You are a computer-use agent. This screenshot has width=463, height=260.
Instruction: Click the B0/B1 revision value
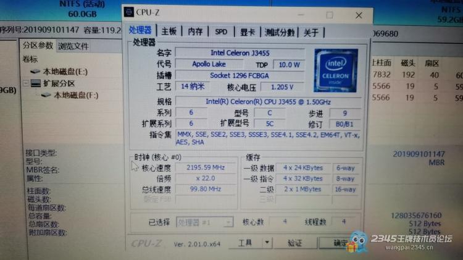point(344,124)
